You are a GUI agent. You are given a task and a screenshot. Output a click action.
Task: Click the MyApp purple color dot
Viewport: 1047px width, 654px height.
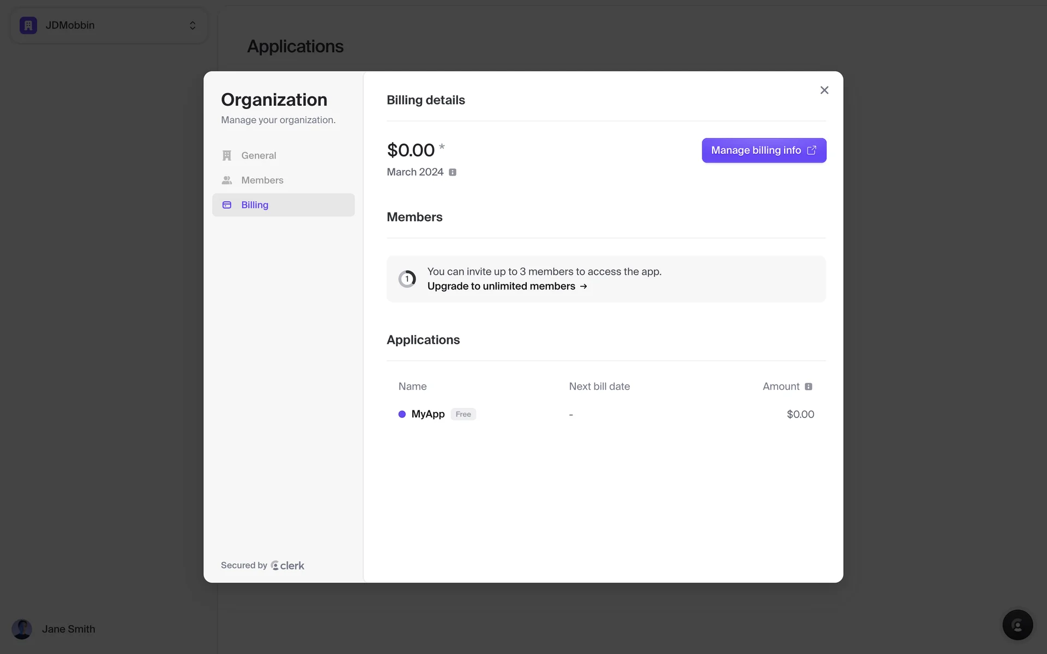click(402, 414)
